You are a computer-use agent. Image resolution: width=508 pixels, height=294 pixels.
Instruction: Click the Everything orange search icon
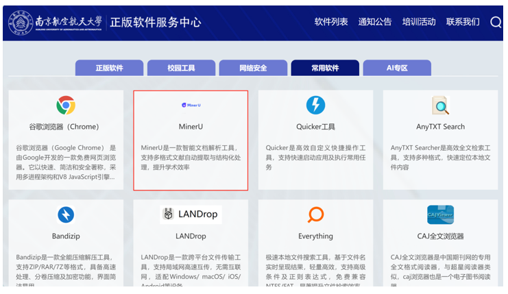315,215
